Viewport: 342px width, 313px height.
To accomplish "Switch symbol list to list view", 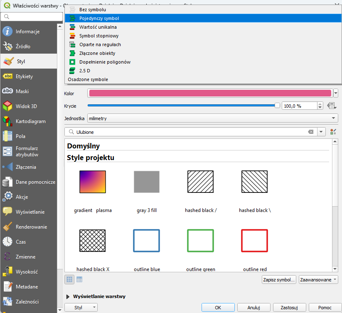I will tap(79, 280).
